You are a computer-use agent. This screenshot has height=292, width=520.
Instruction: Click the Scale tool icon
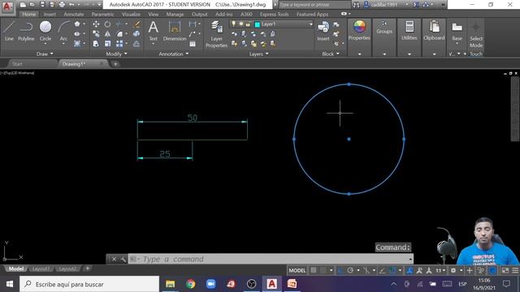tap(107, 44)
